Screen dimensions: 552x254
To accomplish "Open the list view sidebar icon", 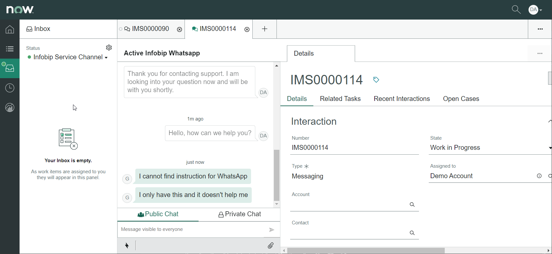I will pos(10,49).
